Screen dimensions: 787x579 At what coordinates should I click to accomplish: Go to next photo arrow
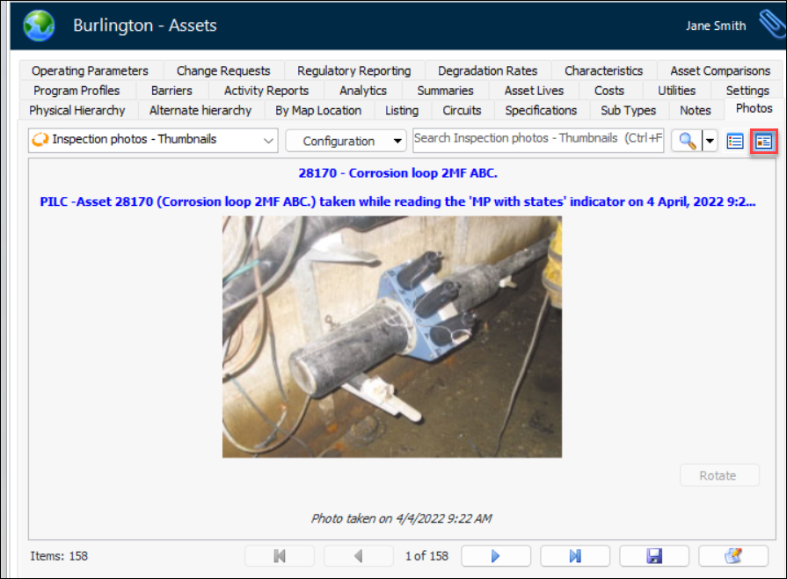pos(496,556)
